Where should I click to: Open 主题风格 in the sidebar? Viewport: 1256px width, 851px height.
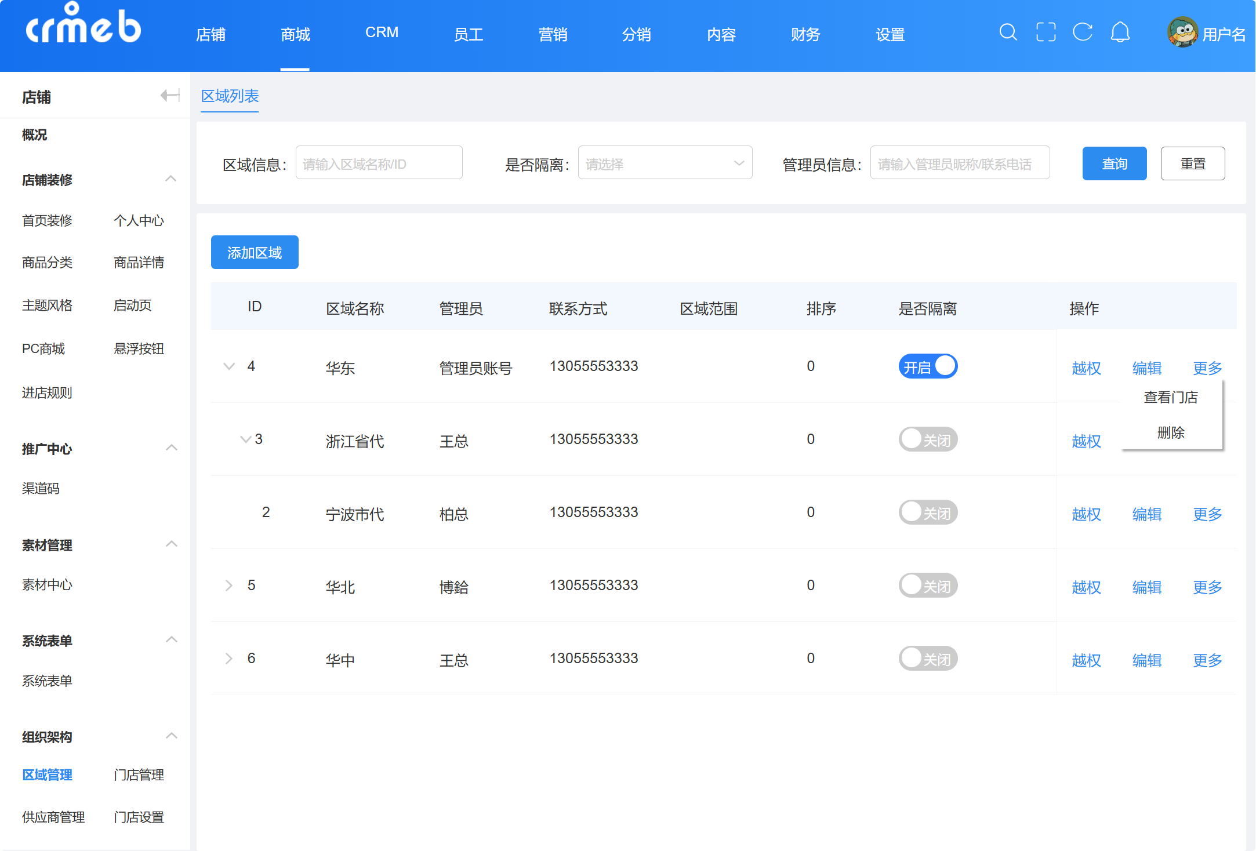click(47, 306)
